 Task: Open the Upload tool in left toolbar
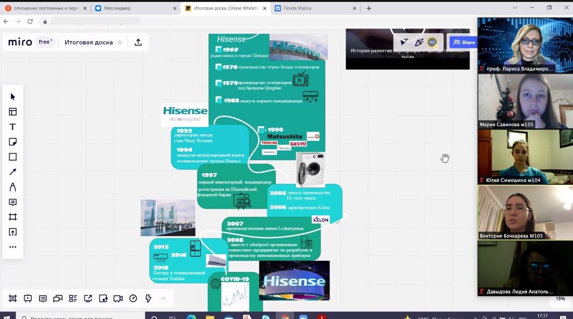[13, 232]
